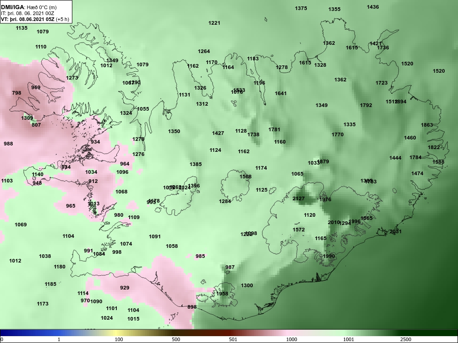Screen dimensions: 458x343
Task: Click the 1958 value in the south
Action: point(222,294)
